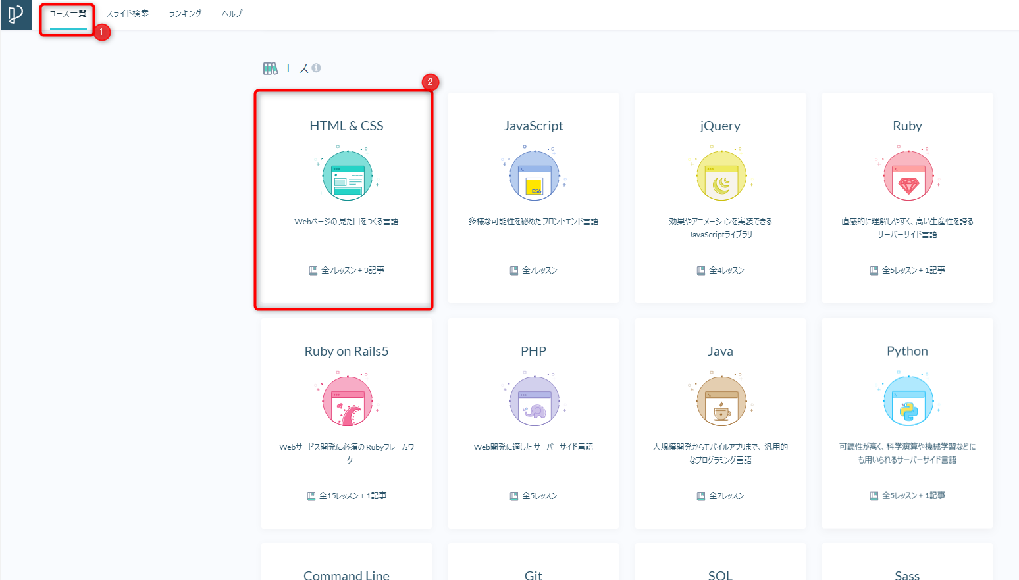Click the book icon in JavaScript card

click(x=514, y=270)
